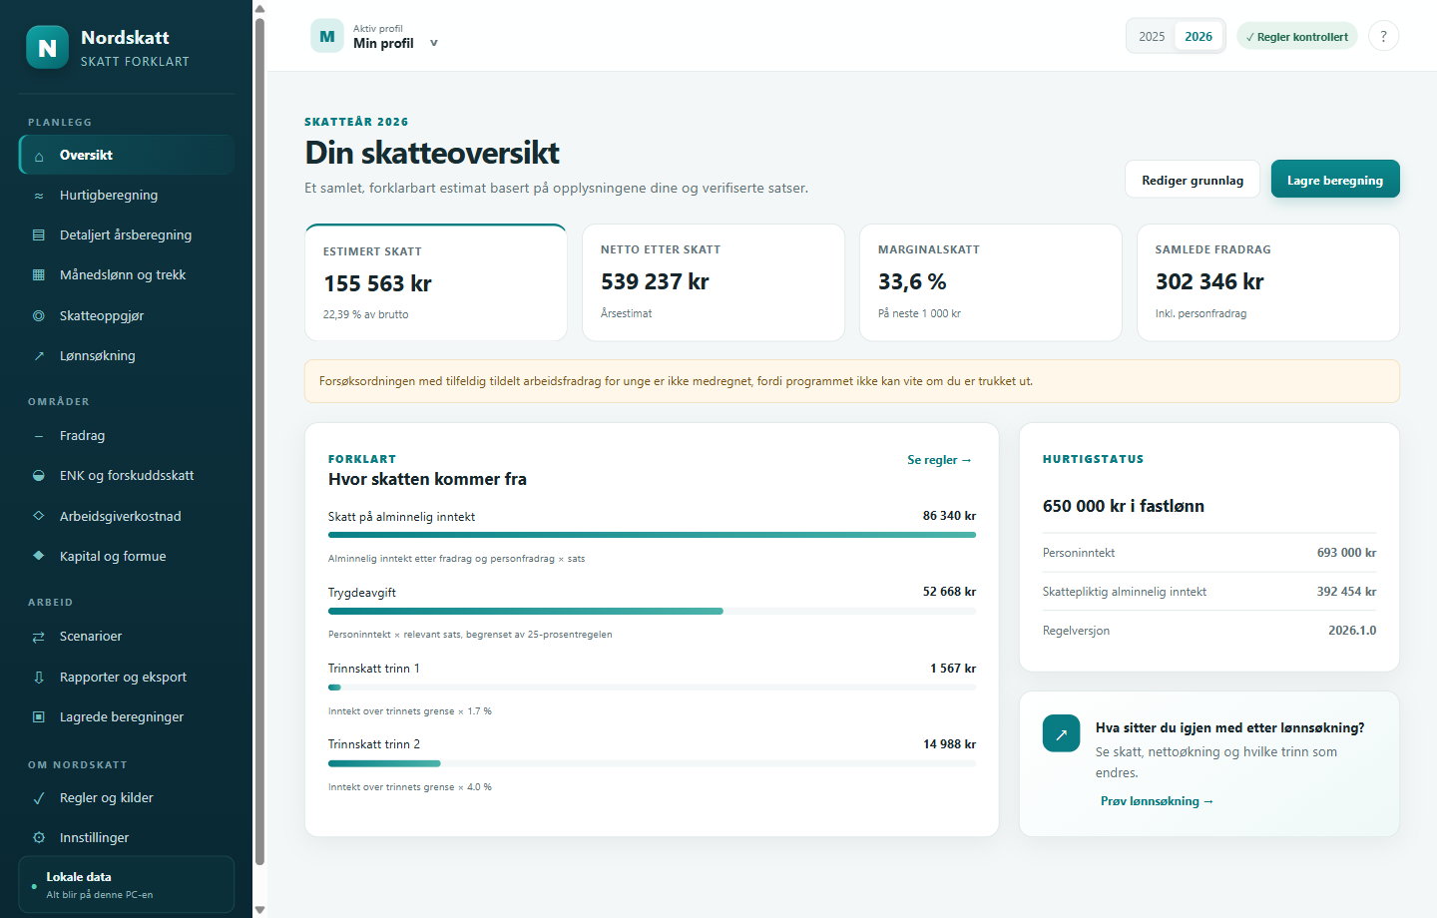Click the M profile avatar icon

pyautogui.click(x=327, y=36)
